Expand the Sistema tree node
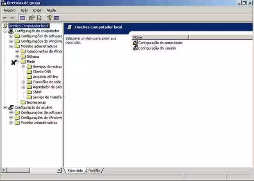Image resolution: width=254 pixels, height=181 pixels. [x=17, y=57]
